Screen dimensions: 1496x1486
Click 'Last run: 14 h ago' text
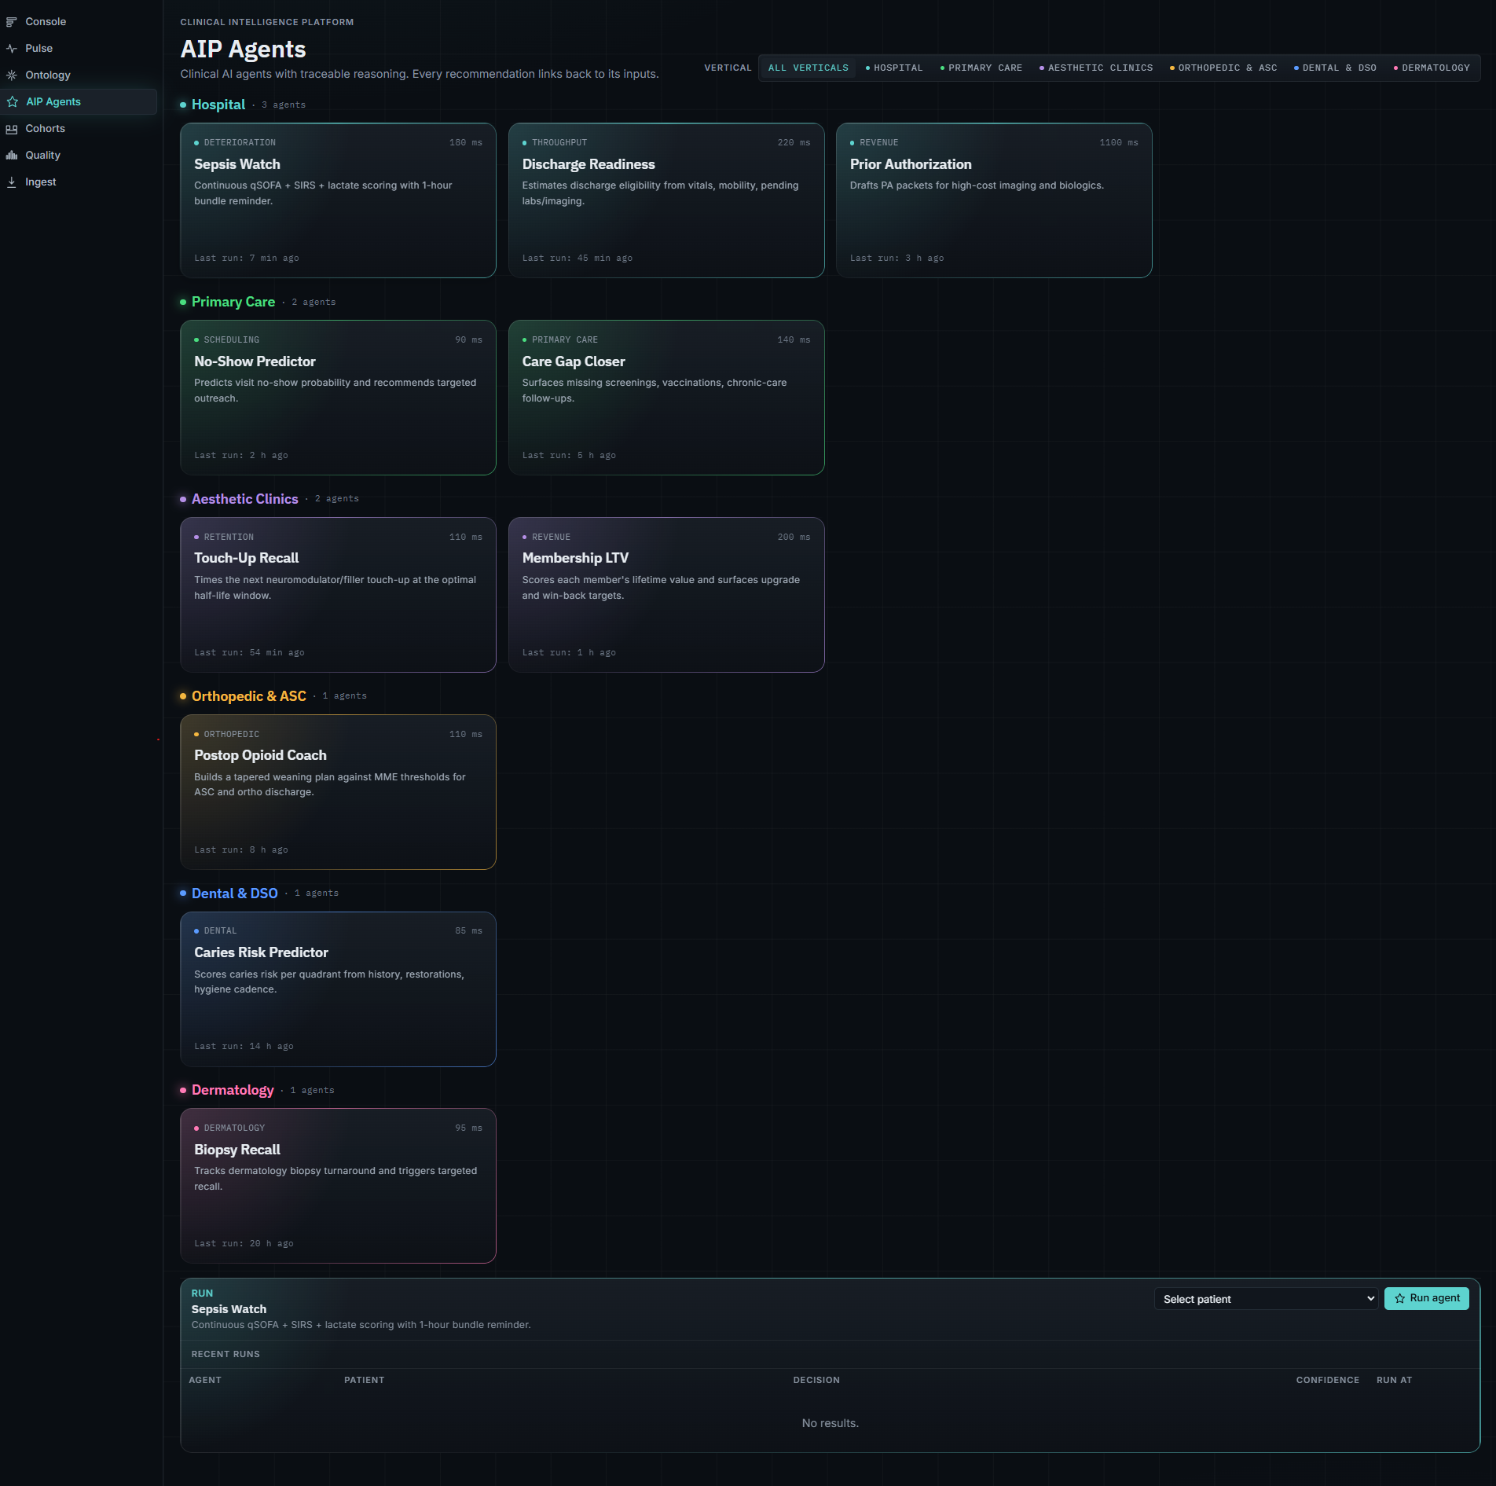click(x=244, y=1047)
